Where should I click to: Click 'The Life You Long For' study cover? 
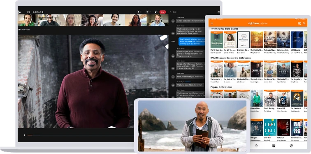[x=230, y=40]
